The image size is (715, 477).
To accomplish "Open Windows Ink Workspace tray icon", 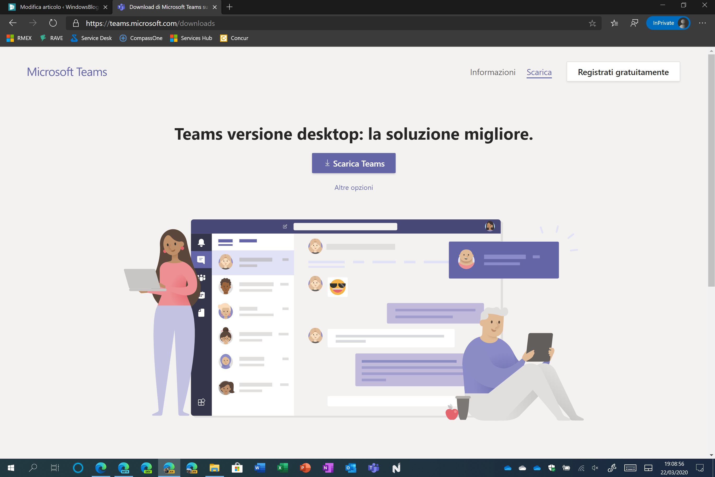I will (612, 468).
